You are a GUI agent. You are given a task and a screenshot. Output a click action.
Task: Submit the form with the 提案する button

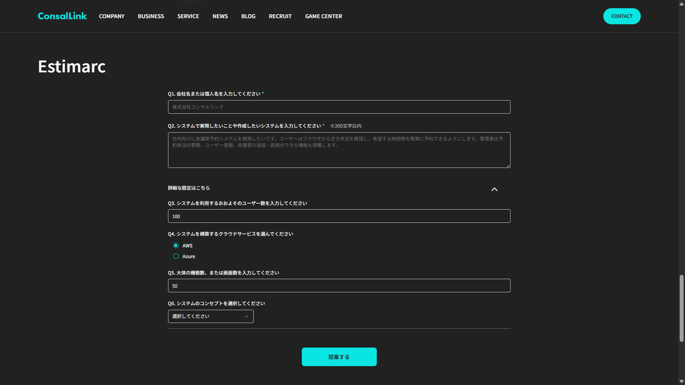(x=339, y=356)
